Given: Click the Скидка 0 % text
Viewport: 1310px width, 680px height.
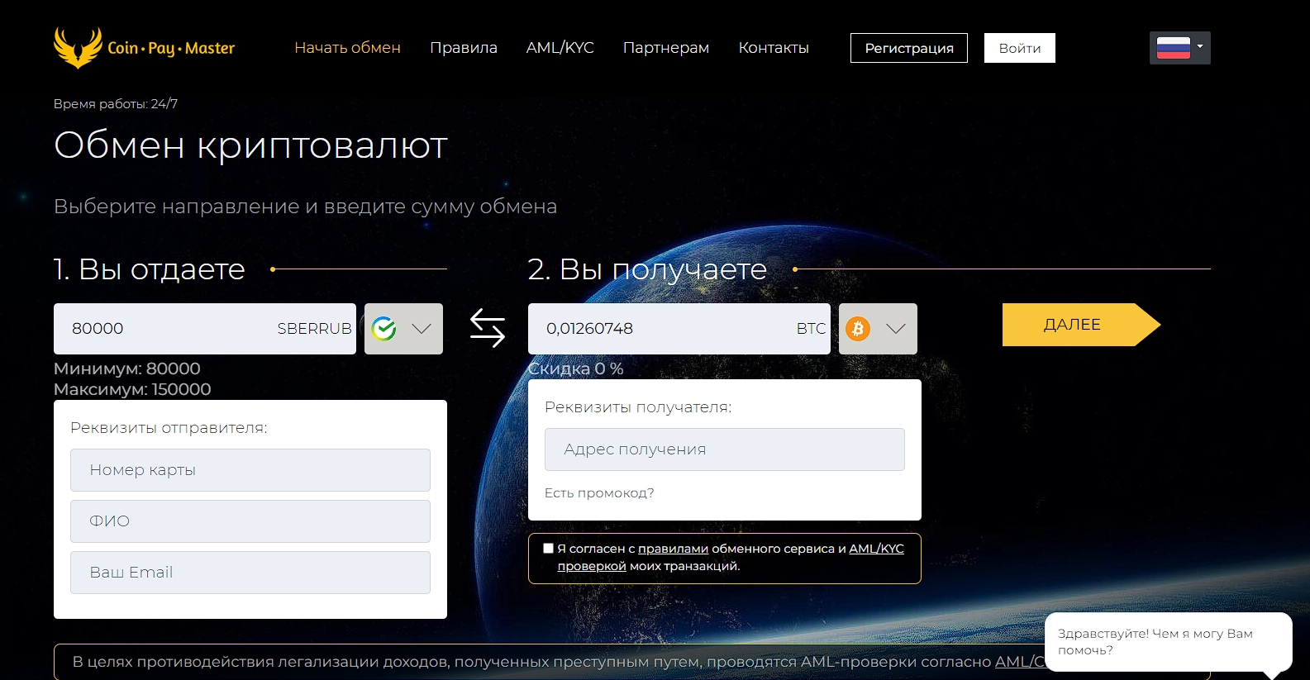Looking at the screenshot, I should tap(576, 369).
